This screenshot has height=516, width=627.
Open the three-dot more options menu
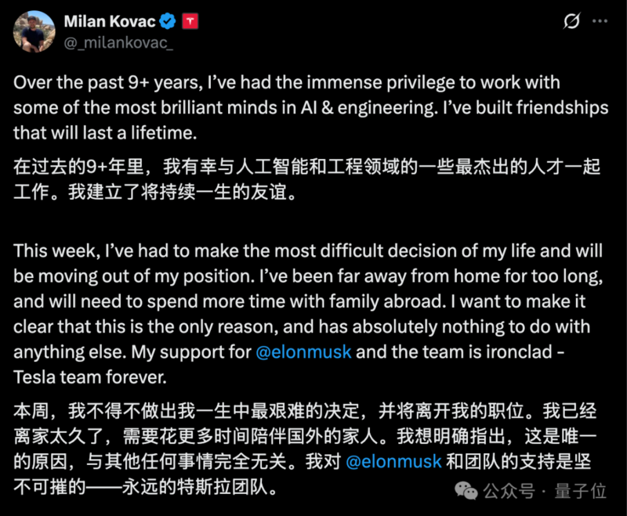[x=600, y=21]
